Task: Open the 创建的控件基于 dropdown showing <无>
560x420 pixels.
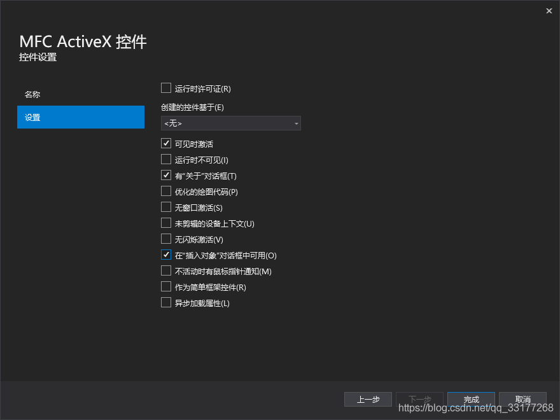Action: 231,123
